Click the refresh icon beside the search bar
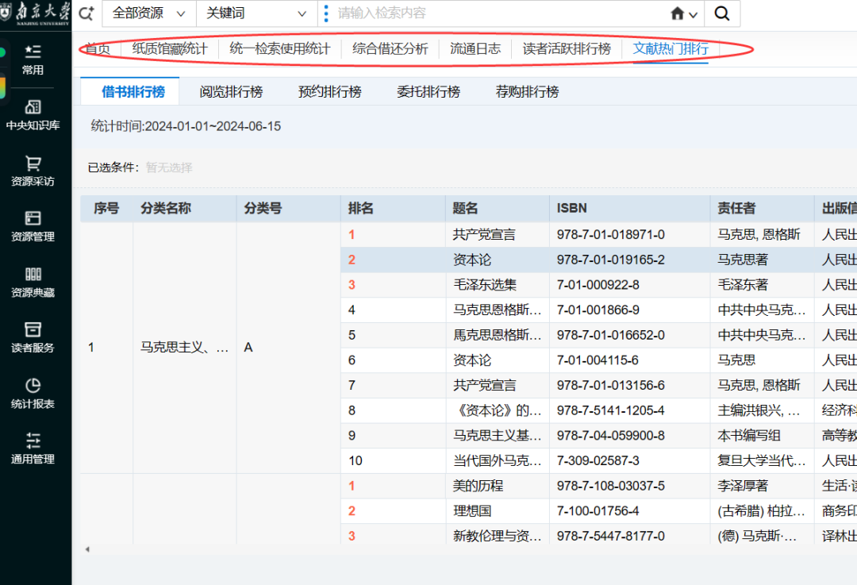Viewport: 857px width, 585px height. click(86, 13)
